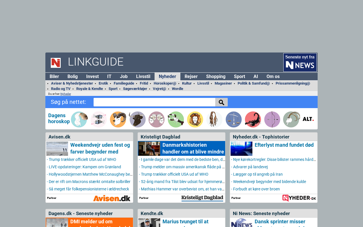The width and height of the screenshot is (363, 227).
Task: Select the Leo lion horoscope icon
Action: pyautogui.click(x=195, y=119)
